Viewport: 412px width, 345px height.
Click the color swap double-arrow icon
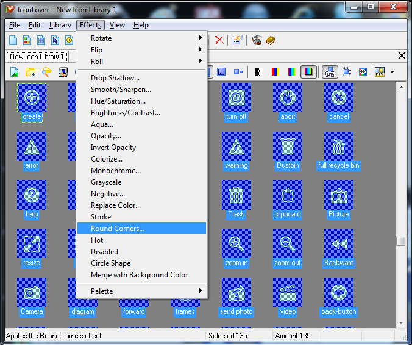[363, 72]
